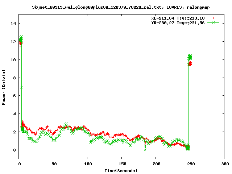
Task: Click the y-axis tick label 14
Action: [13, 24]
